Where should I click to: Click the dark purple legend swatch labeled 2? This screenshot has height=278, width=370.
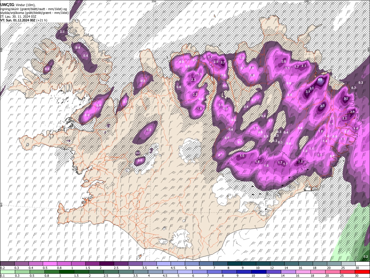[x=106, y=264]
